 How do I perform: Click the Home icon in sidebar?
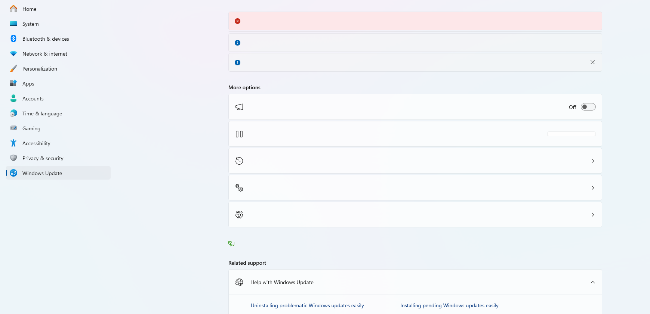13,9
